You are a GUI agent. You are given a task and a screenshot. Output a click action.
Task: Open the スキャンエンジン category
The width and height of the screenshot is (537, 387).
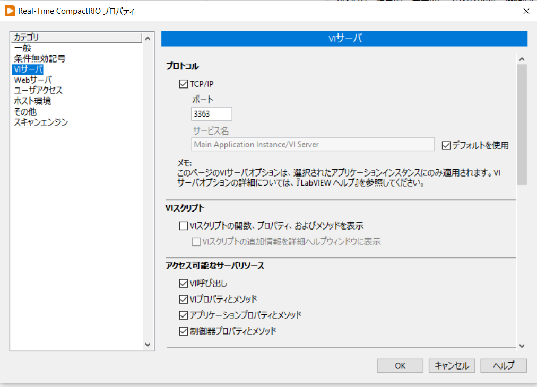pos(41,122)
